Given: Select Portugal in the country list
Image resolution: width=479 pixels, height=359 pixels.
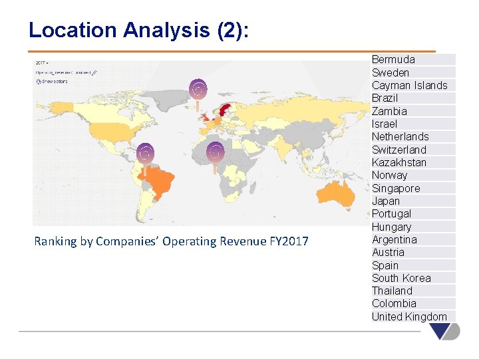Looking at the screenshot, I should click(x=414, y=214).
